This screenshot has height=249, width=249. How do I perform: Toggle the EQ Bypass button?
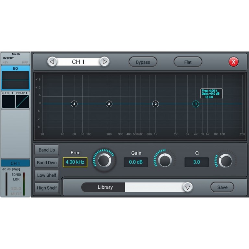click(x=143, y=62)
